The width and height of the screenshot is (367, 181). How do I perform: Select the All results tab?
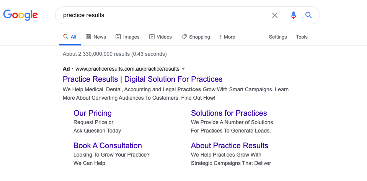click(x=70, y=37)
